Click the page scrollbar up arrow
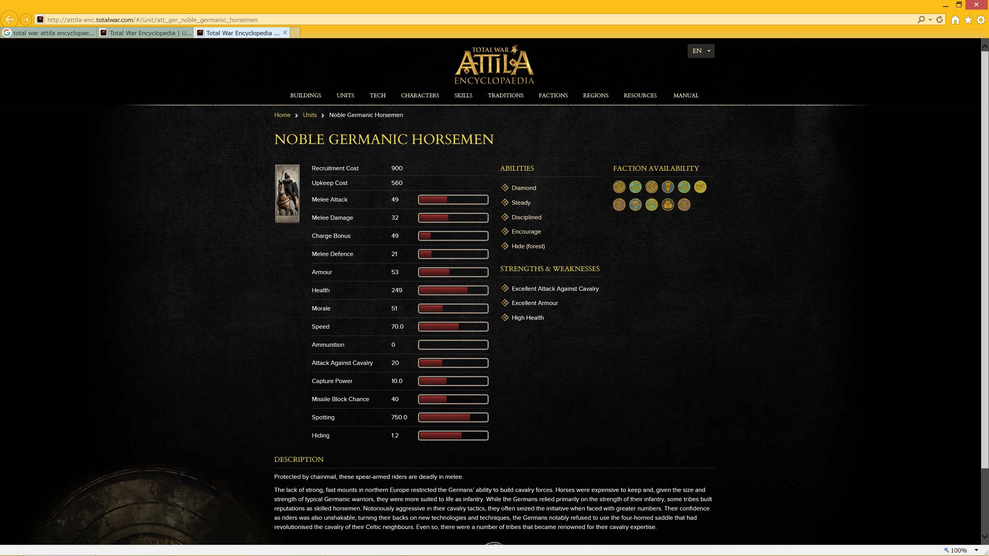This screenshot has height=556, width=989. coord(985,47)
